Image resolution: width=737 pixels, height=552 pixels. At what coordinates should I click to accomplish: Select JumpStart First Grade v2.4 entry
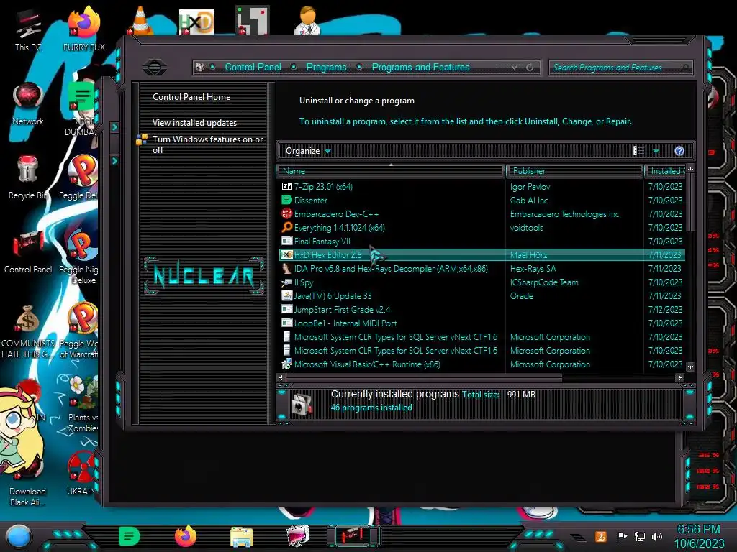pyautogui.click(x=481, y=310)
